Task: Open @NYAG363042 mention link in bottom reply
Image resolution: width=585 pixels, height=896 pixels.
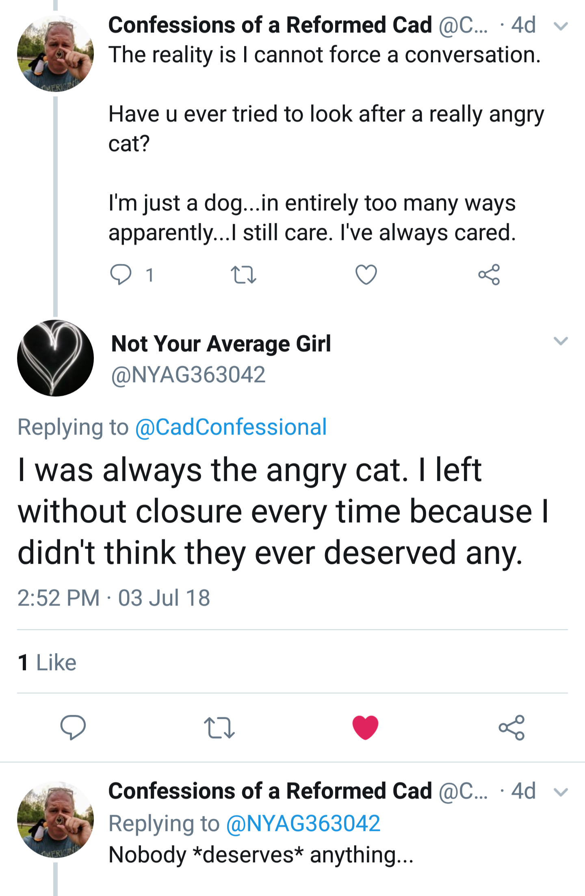Action: tap(303, 824)
